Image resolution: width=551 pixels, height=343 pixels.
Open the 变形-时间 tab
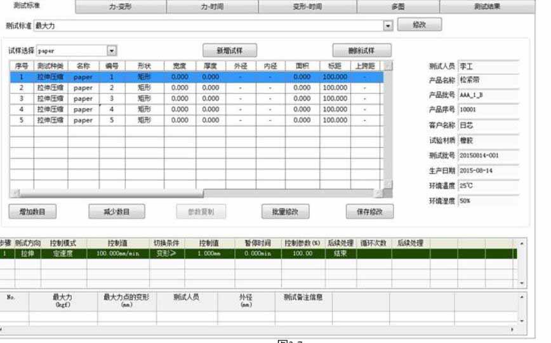click(303, 7)
